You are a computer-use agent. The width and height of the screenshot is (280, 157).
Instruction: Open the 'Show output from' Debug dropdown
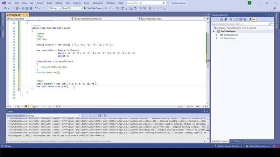tap(54, 116)
